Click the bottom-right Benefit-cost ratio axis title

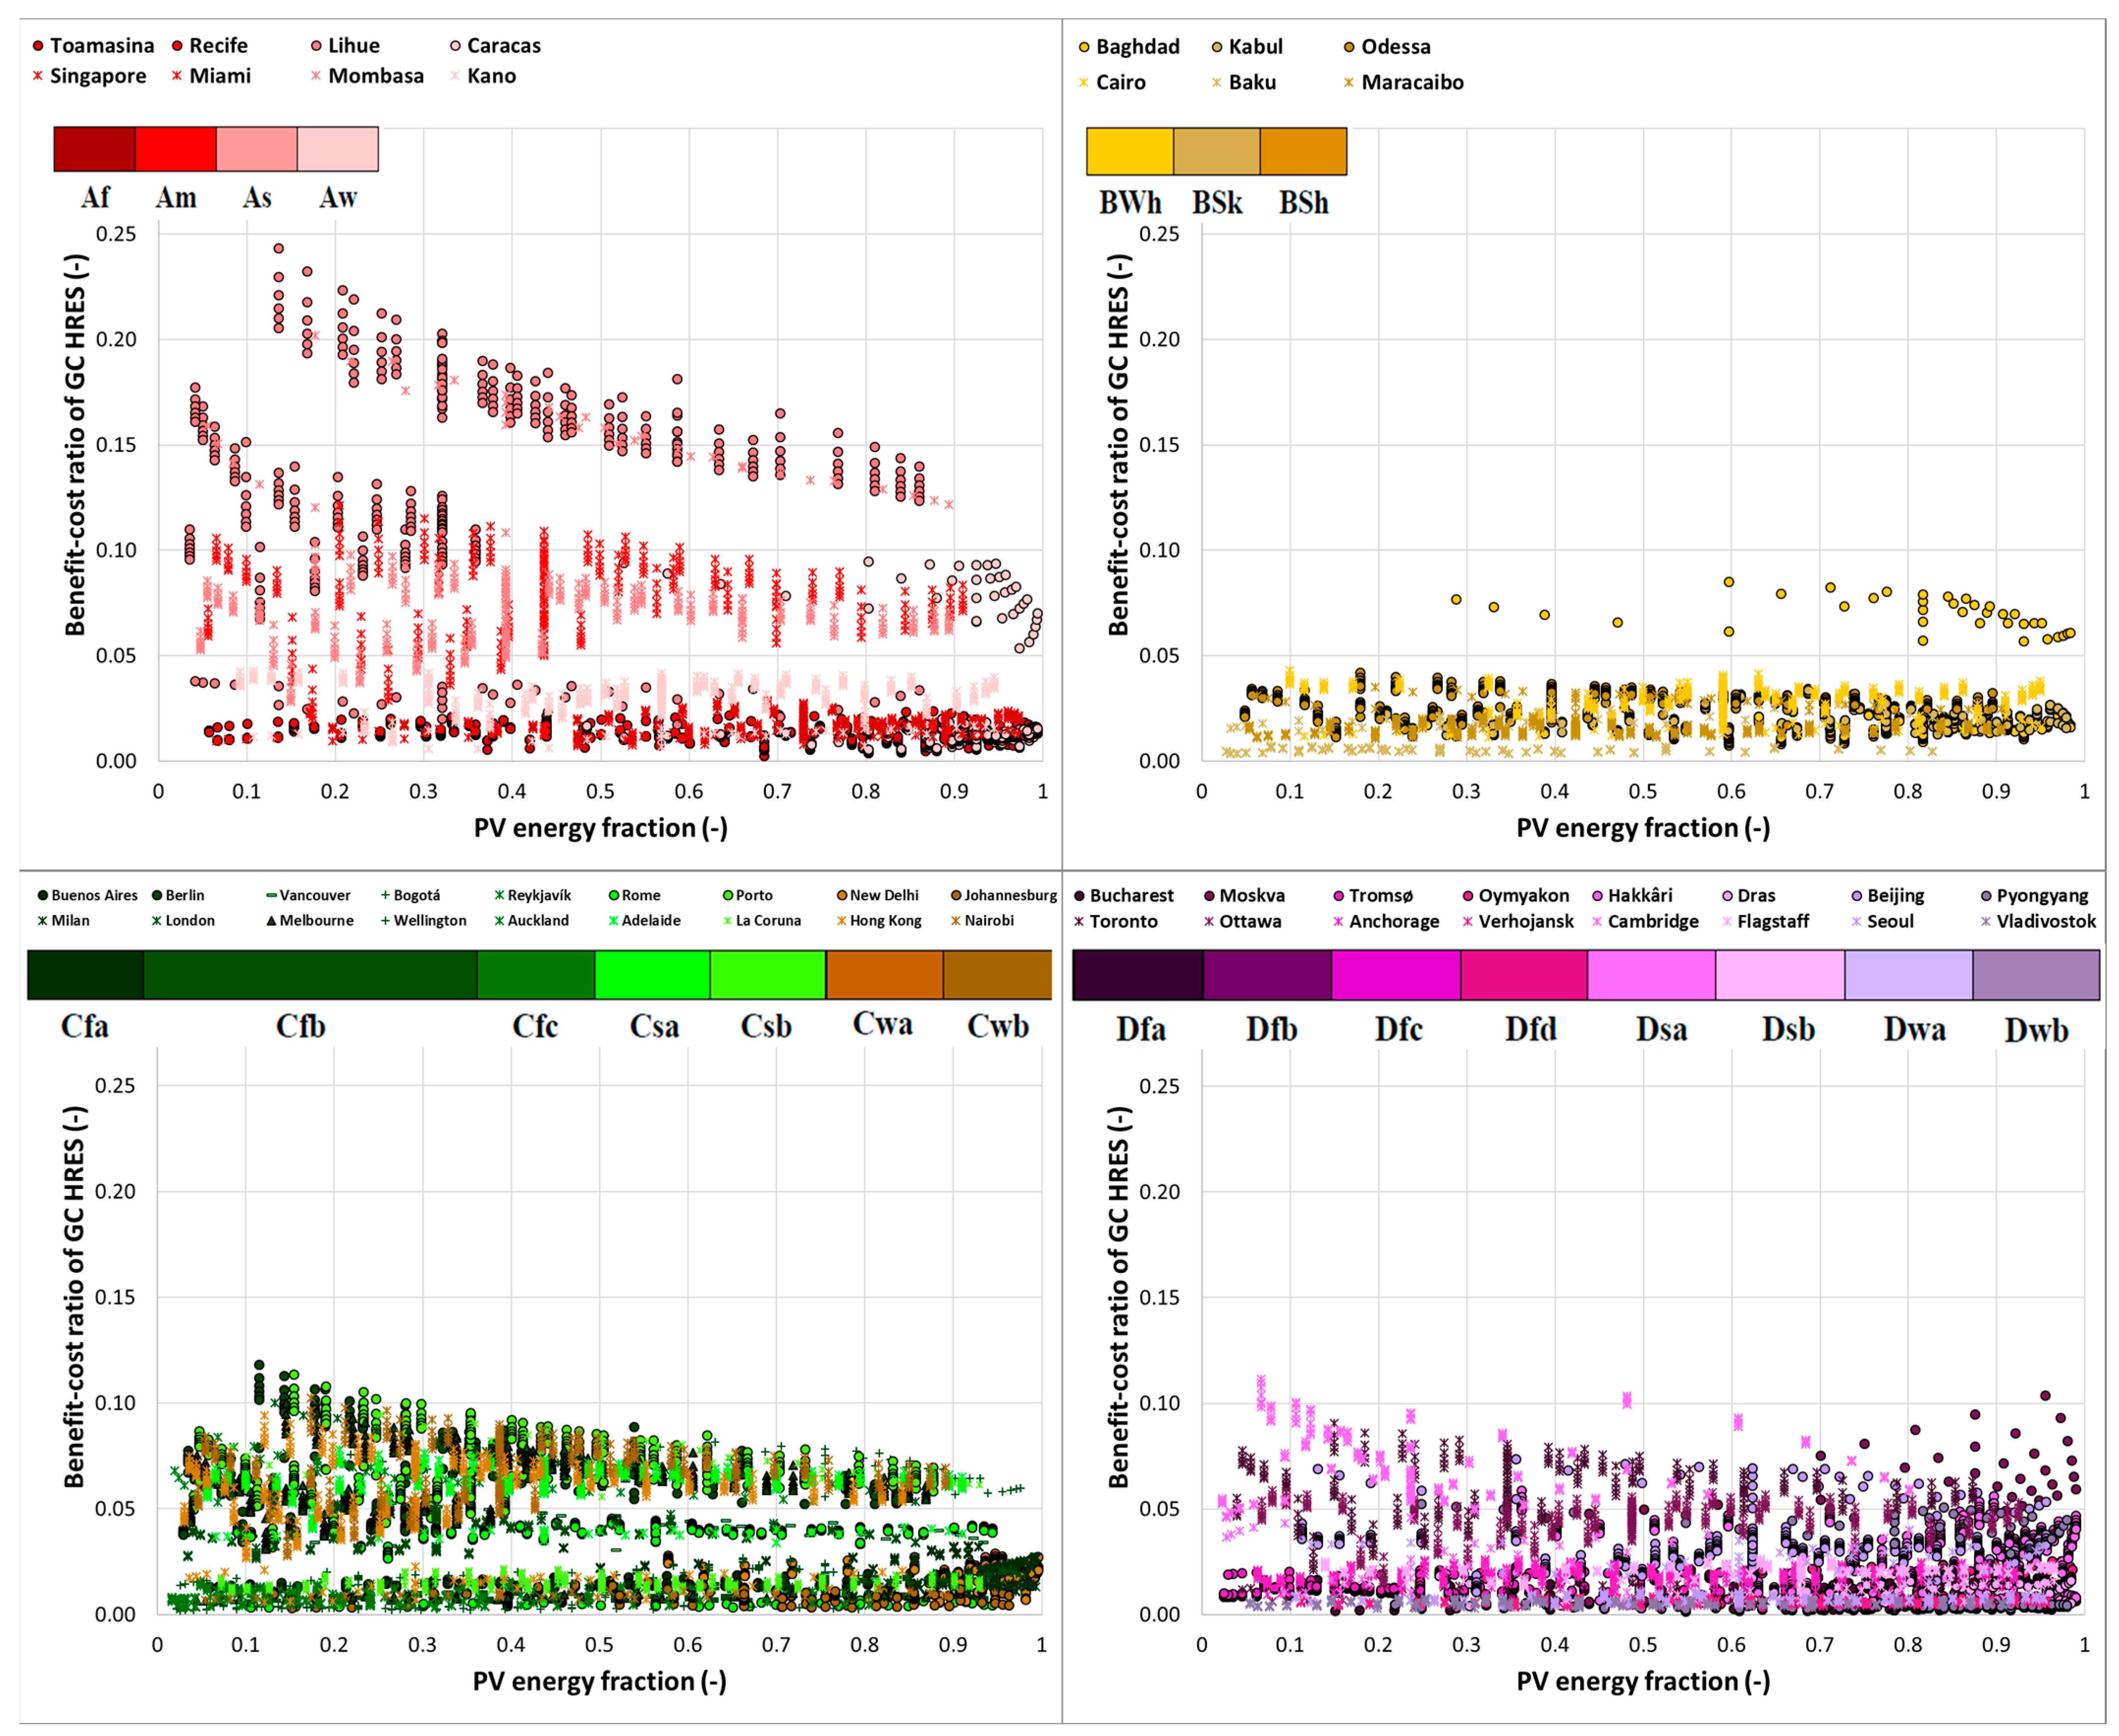1119,1298
